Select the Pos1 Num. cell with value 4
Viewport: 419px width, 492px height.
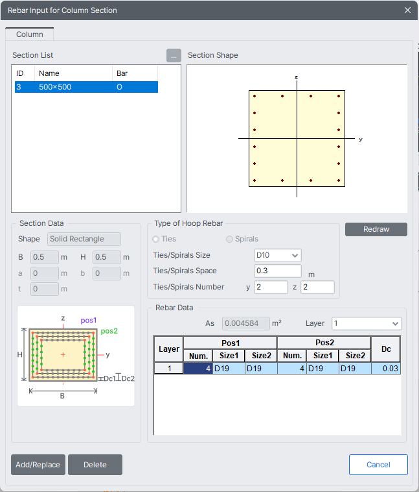pyautogui.click(x=198, y=369)
